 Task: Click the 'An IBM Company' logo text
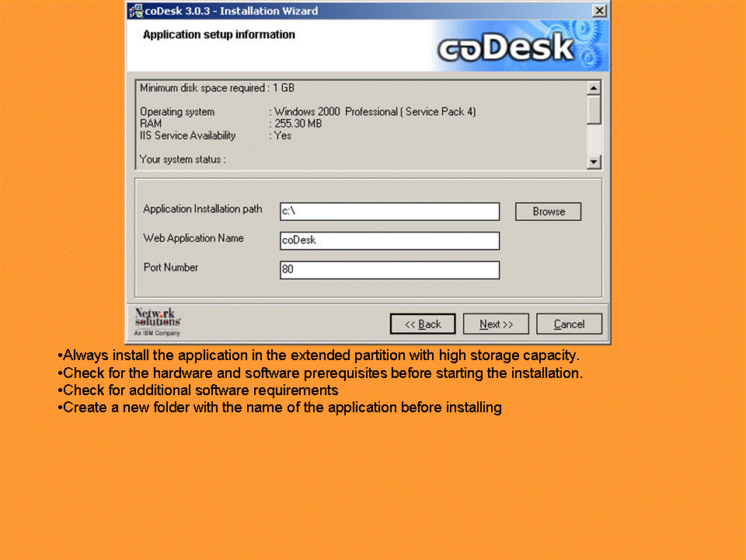point(155,333)
